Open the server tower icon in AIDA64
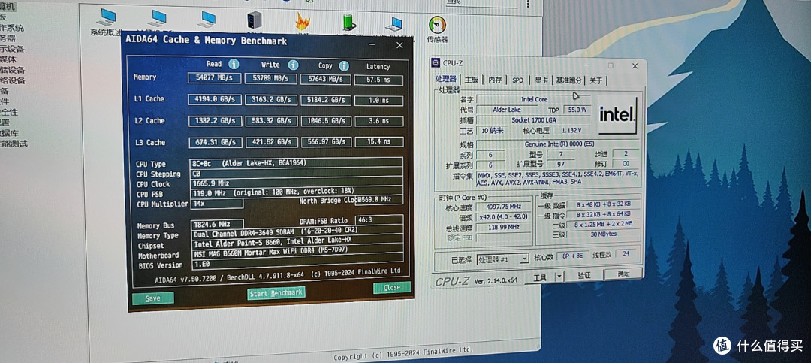 pyautogui.click(x=254, y=20)
